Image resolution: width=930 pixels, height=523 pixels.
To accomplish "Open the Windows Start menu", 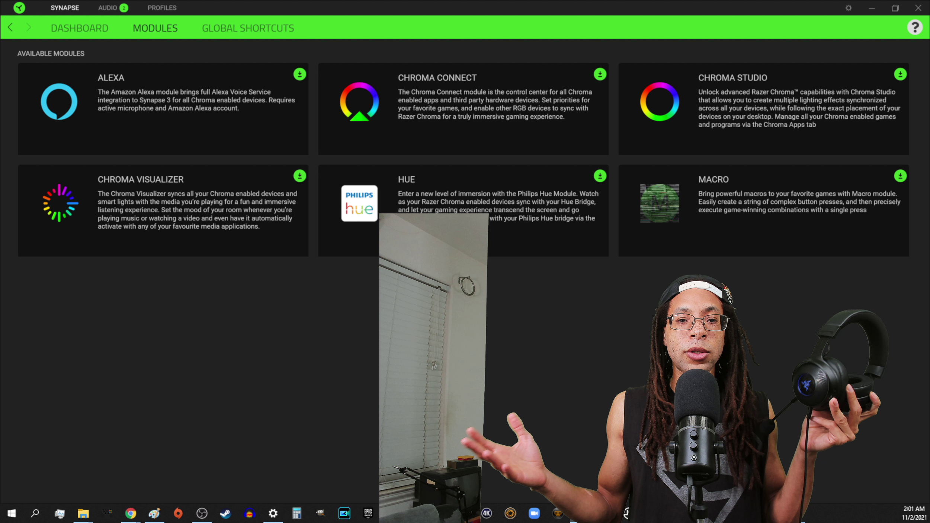I will click(12, 513).
